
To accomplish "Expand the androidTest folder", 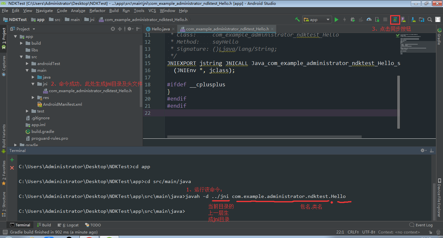I will (27, 64).
